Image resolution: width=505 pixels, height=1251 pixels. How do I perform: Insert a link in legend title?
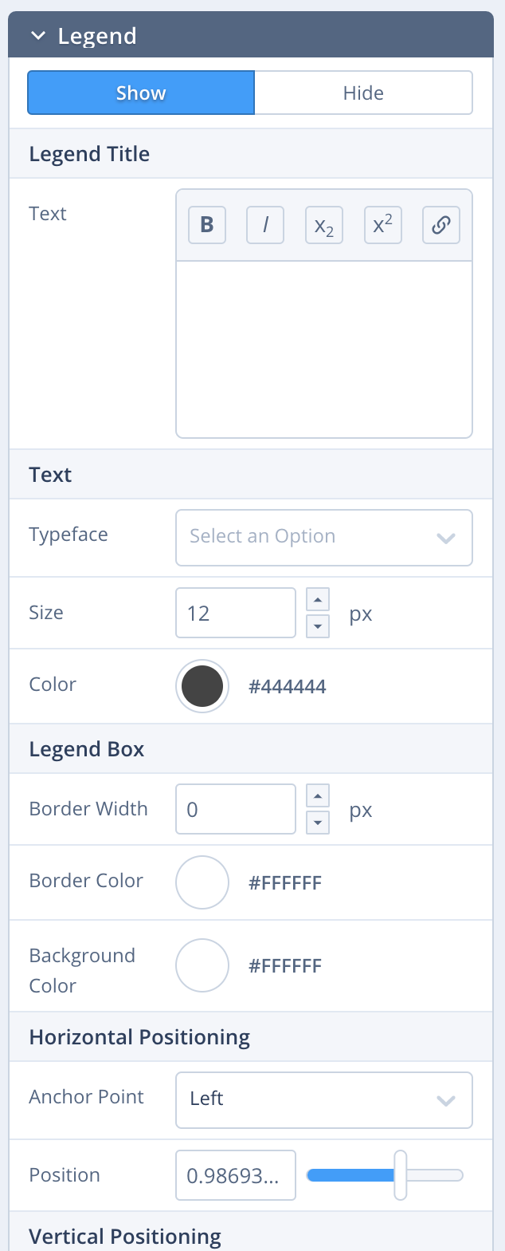(x=441, y=225)
